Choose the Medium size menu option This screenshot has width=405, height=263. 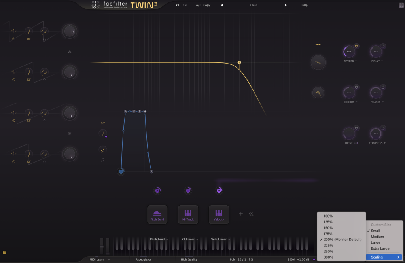pyautogui.click(x=377, y=237)
